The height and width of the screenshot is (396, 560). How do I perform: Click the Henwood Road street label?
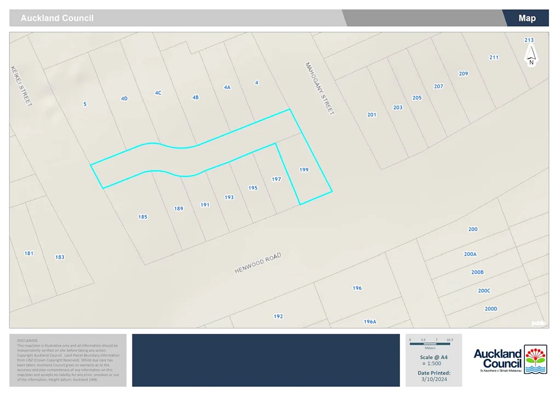coord(258,265)
